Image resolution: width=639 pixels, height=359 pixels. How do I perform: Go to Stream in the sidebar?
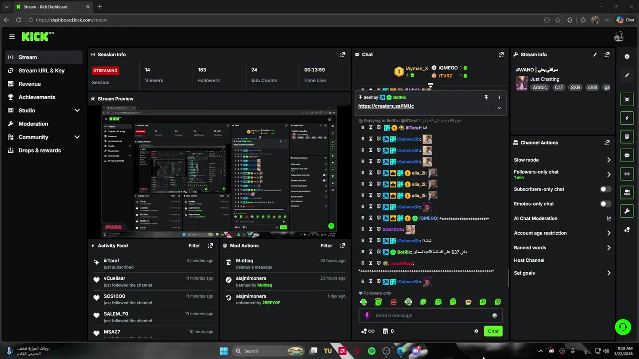coord(44,57)
